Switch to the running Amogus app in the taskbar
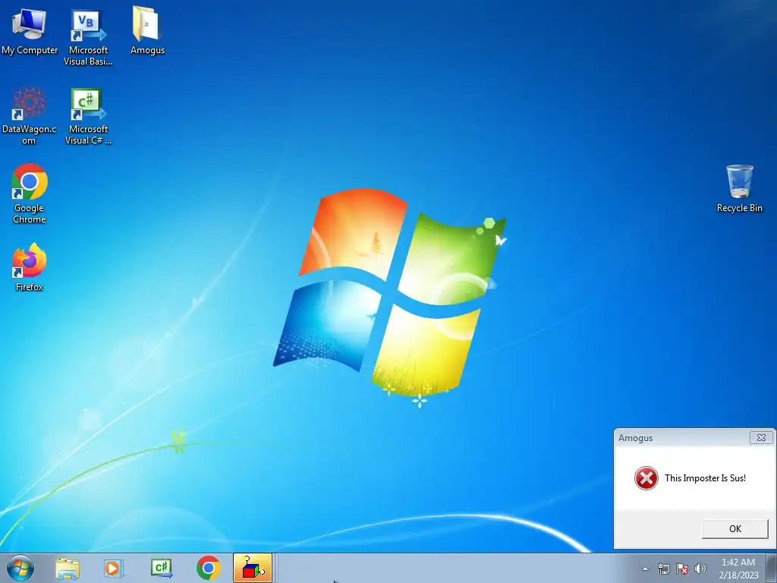The height and width of the screenshot is (583, 777). (x=253, y=568)
